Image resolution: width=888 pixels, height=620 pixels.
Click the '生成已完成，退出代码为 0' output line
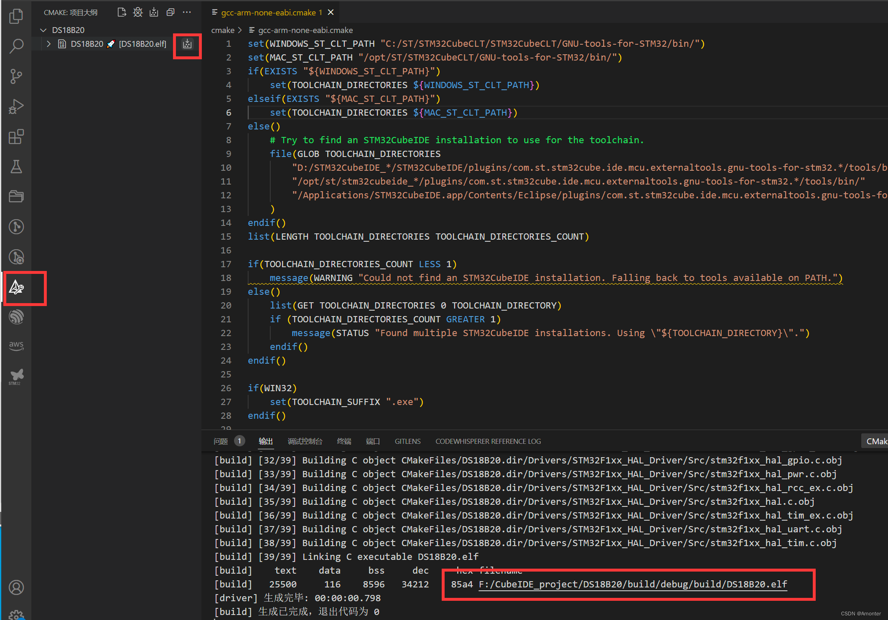click(297, 612)
